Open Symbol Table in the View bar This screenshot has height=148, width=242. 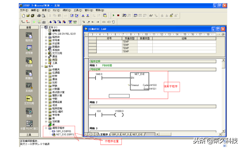tap(29, 50)
